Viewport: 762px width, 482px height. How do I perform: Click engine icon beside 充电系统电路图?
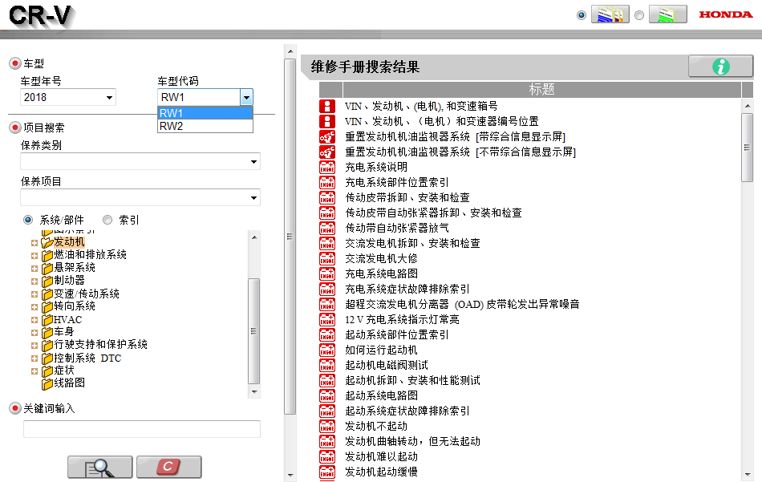coord(327,273)
